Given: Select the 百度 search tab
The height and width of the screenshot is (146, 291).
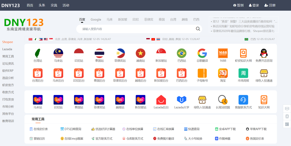Looking at the screenshot, I should [82, 20].
